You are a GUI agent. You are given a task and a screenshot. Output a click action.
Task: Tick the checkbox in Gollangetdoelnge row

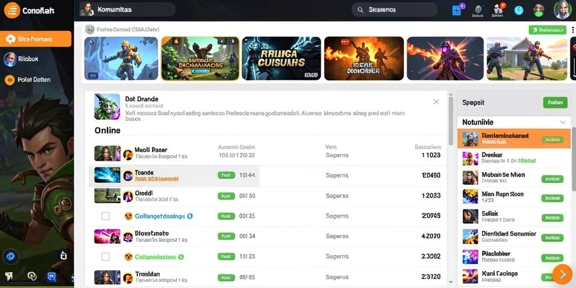click(105, 216)
